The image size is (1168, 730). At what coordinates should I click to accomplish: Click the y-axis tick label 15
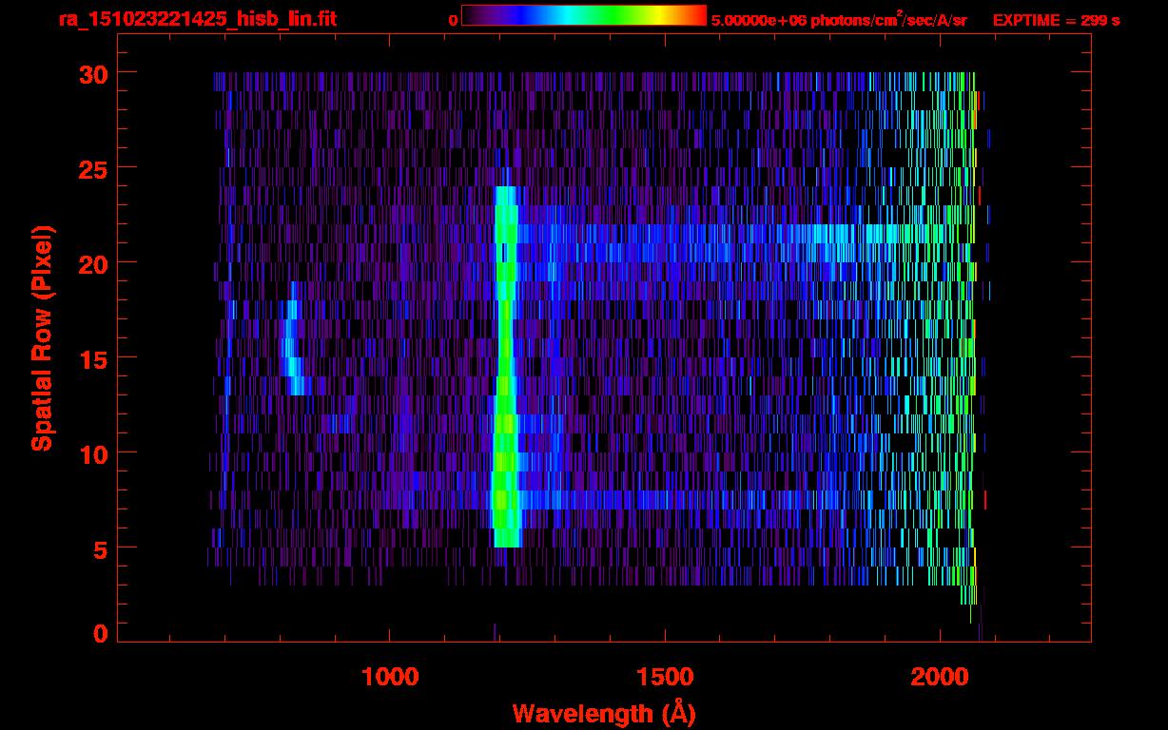click(92, 358)
